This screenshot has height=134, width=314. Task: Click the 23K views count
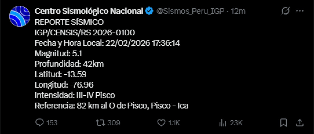236,123
